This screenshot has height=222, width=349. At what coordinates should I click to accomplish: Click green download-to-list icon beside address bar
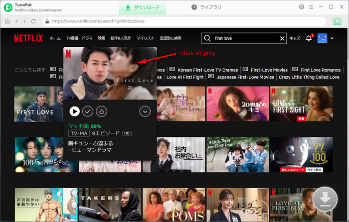click(x=337, y=21)
